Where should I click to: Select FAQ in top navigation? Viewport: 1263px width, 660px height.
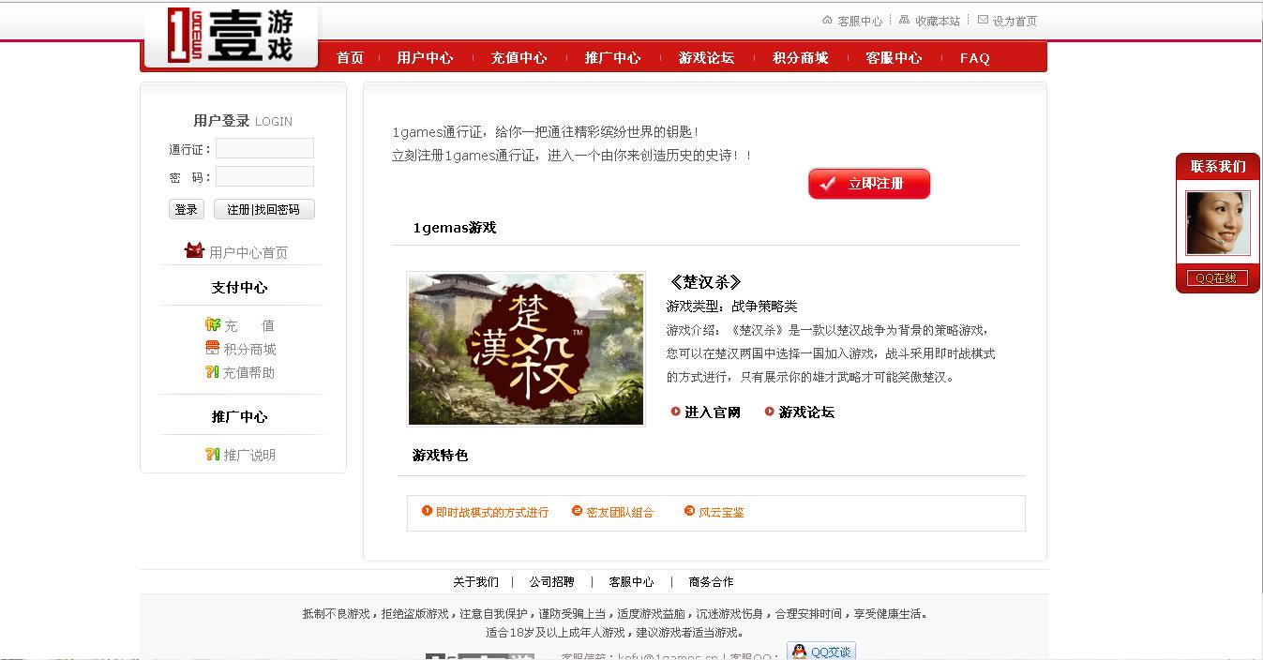pos(974,57)
